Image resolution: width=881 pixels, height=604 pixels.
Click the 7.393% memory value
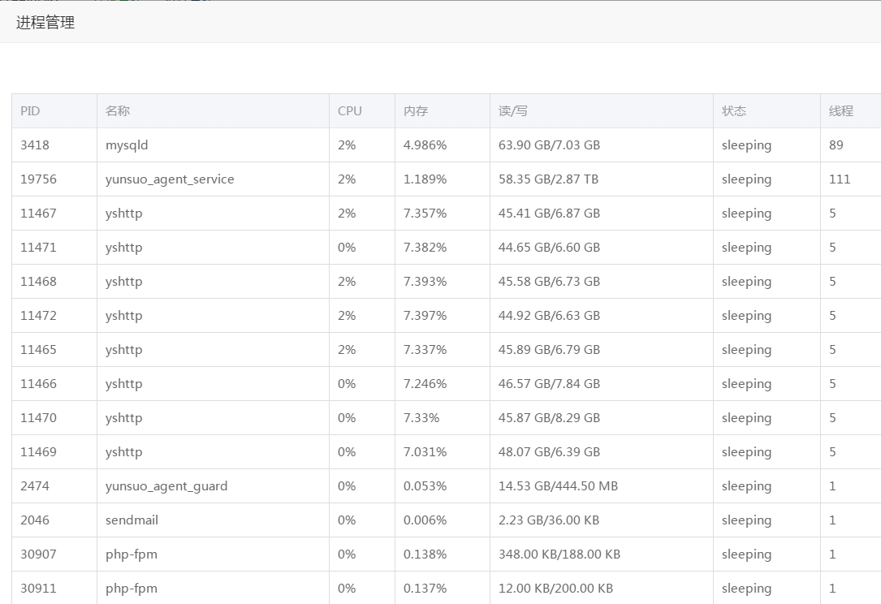click(425, 282)
